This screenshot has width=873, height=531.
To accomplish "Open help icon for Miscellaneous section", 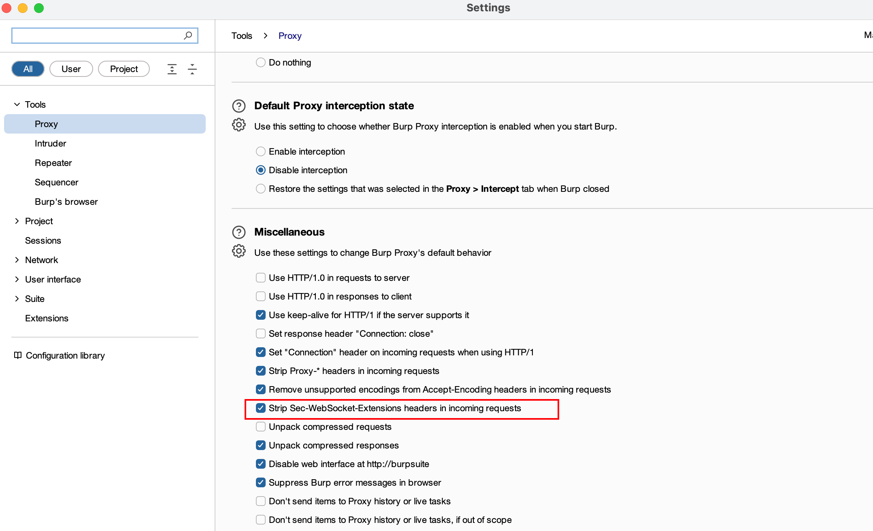I will [239, 232].
